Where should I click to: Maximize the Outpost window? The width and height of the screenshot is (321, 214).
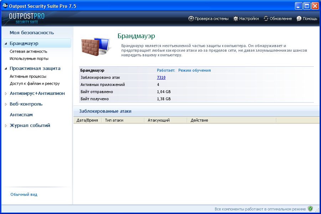point(307,6)
